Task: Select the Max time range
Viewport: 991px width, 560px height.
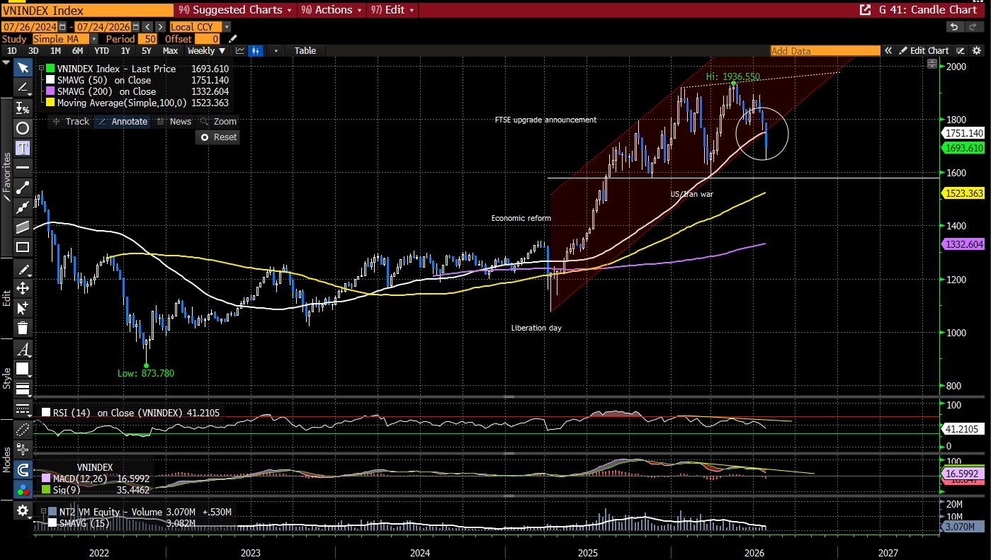Action: click(x=170, y=51)
